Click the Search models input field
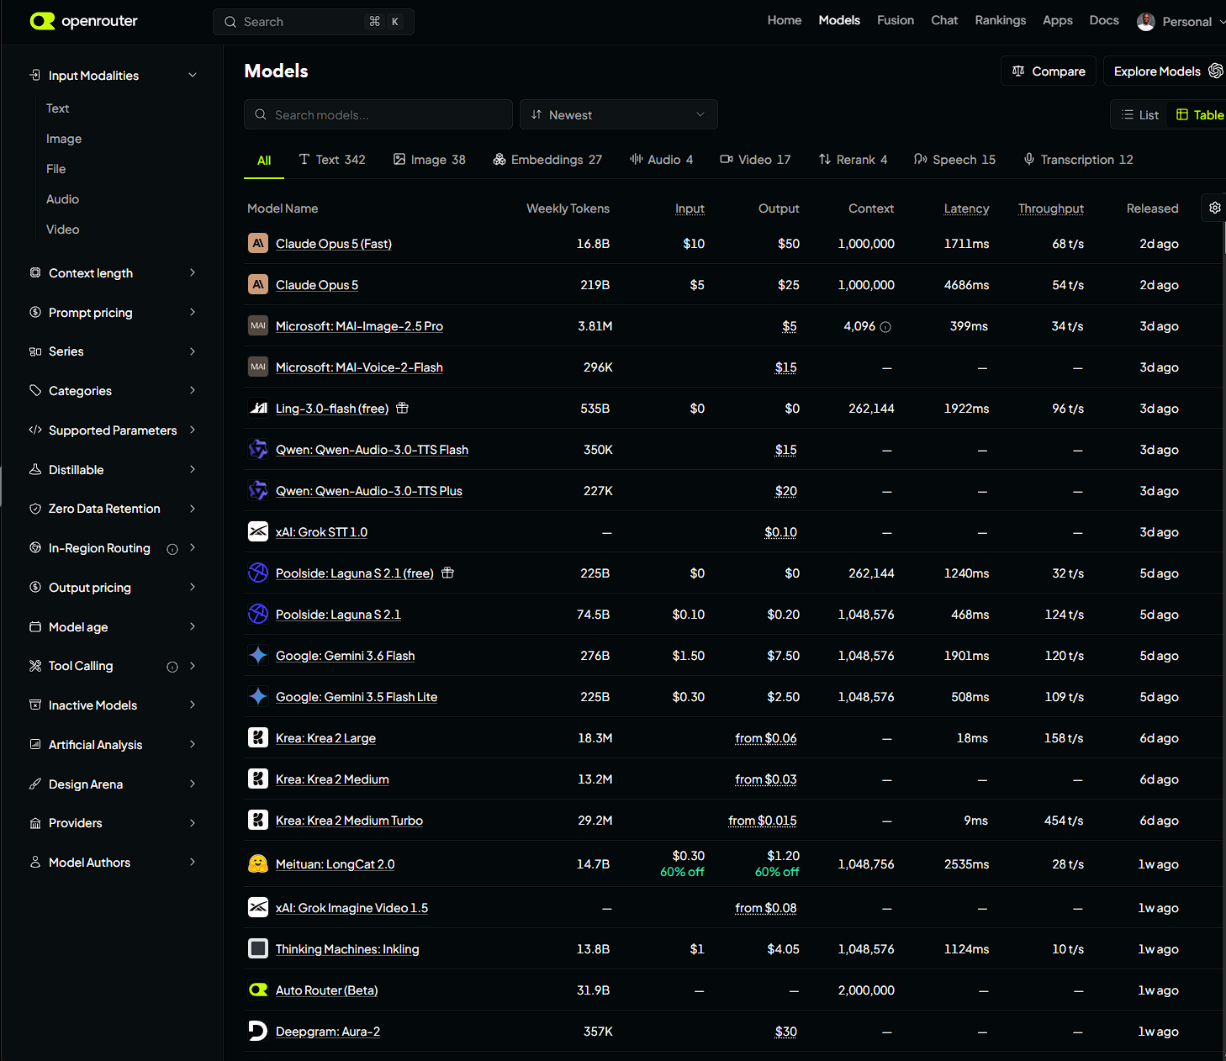Viewport: 1226px width, 1061px height. pyautogui.click(x=378, y=114)
